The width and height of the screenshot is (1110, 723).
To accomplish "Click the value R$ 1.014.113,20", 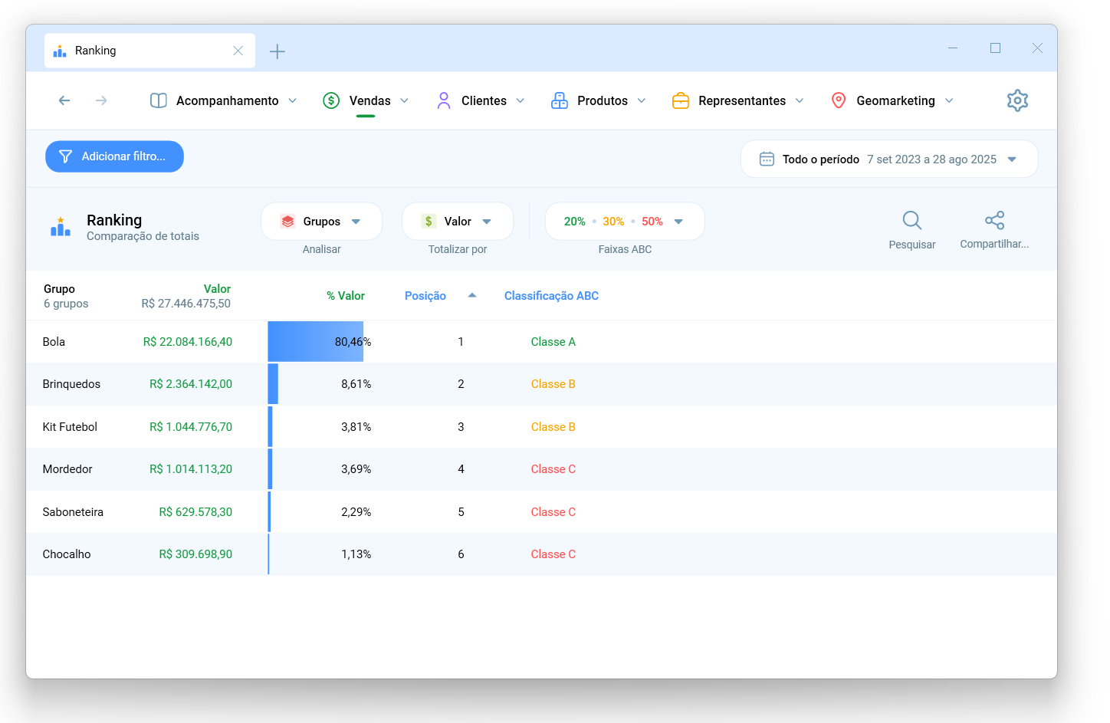I will pos(191,469).
